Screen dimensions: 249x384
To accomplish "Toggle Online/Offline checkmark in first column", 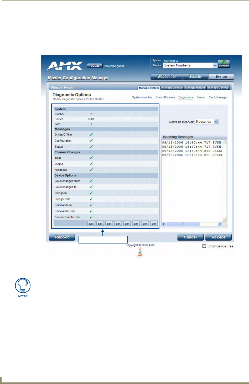I will (x=91, y=134).
